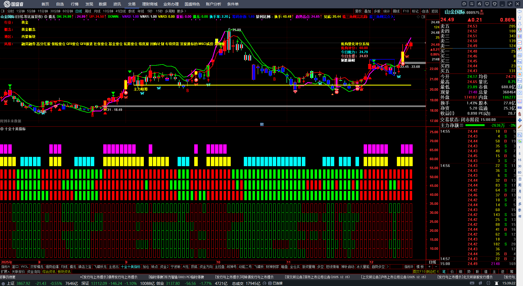Viewport: 523px width, 286px height.
Task: Toggle 叠加 overlay option
Action: point(367,11)
